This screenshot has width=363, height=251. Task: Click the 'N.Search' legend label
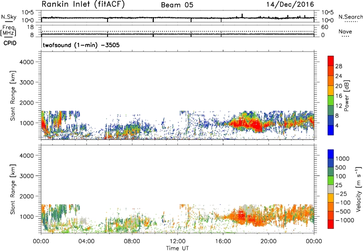pyautogui.click(x=350, y=17)
